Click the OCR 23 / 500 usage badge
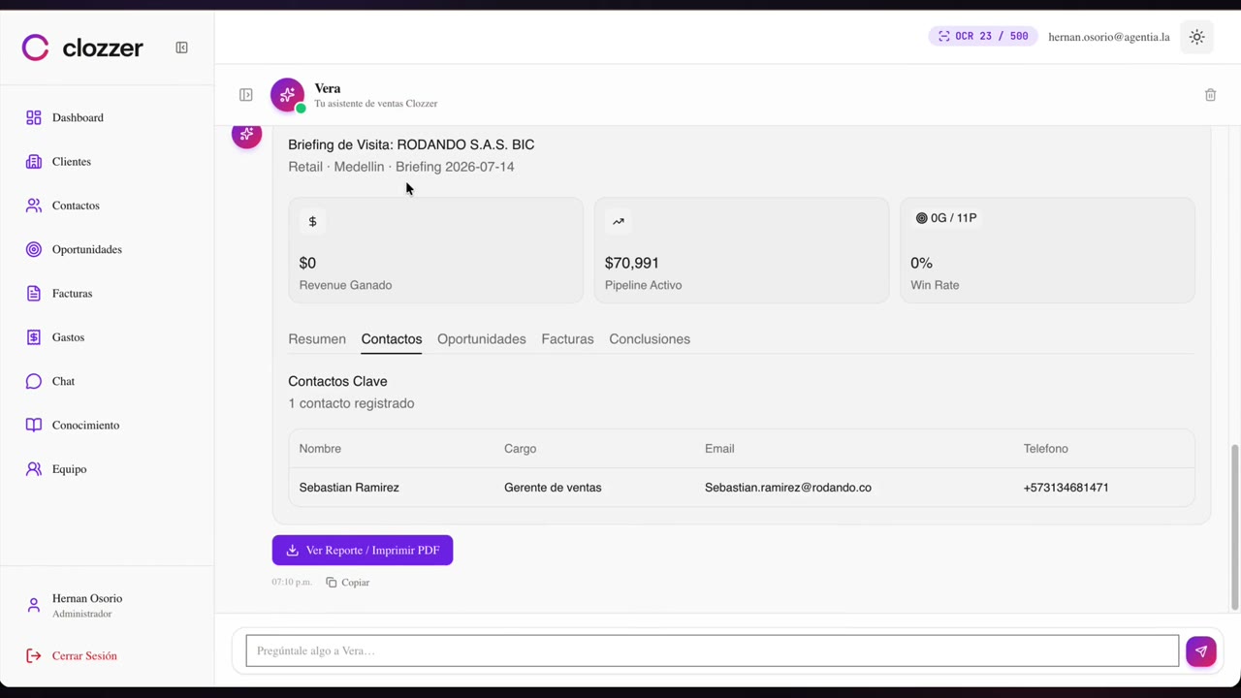Viewport: 1241px width, 698px height. (983, 37)
